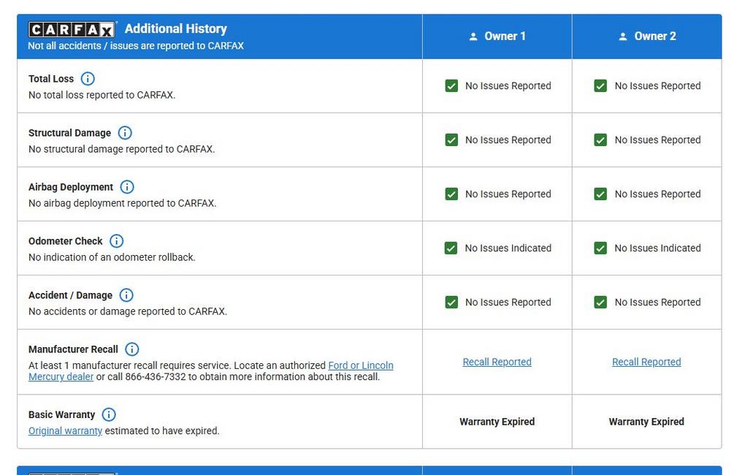Screen dimensions: 748x475
Task: Click Accident / Damage 'No Issues Reported' for Owner 2
Action: coord(657,303)
